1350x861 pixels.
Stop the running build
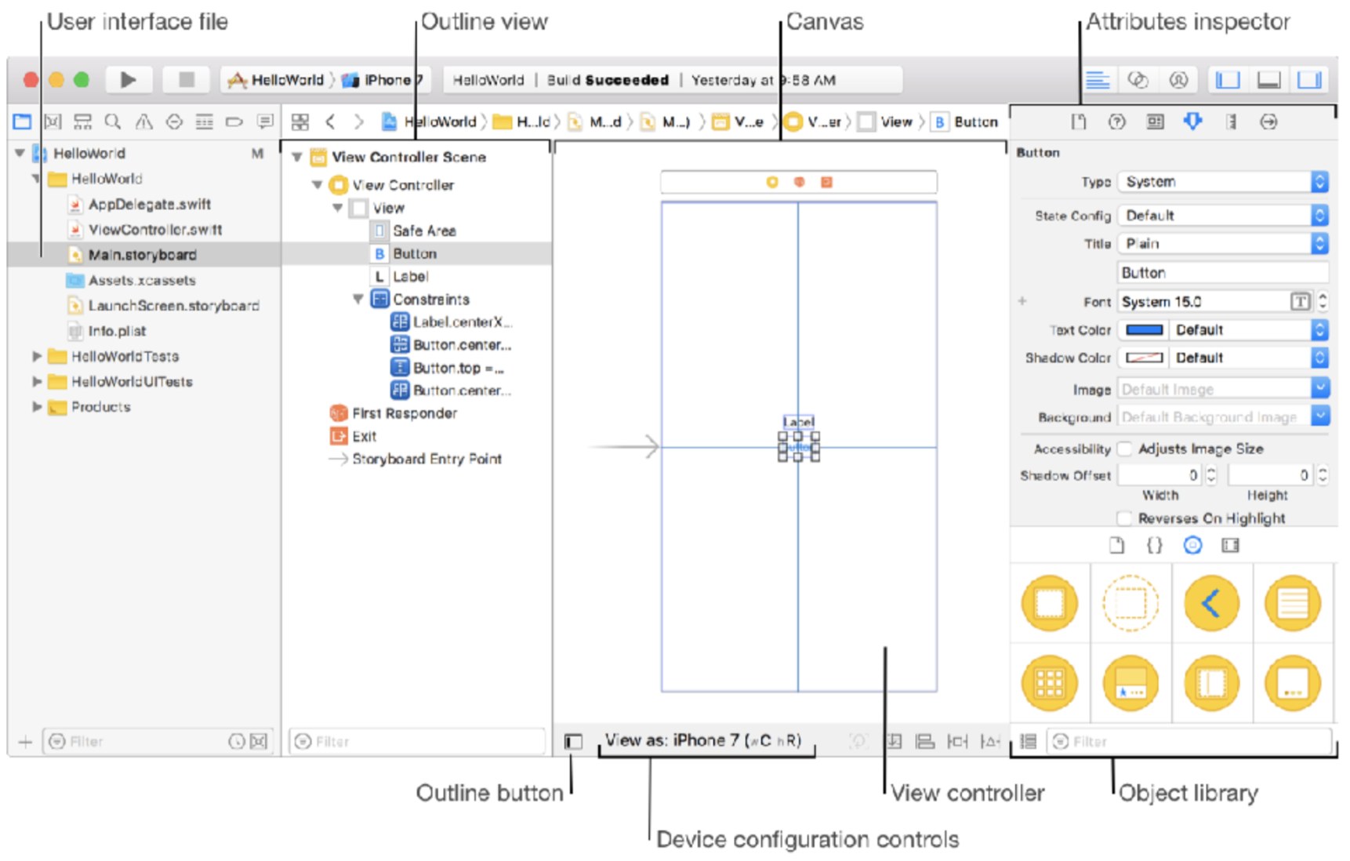point(186,79)
